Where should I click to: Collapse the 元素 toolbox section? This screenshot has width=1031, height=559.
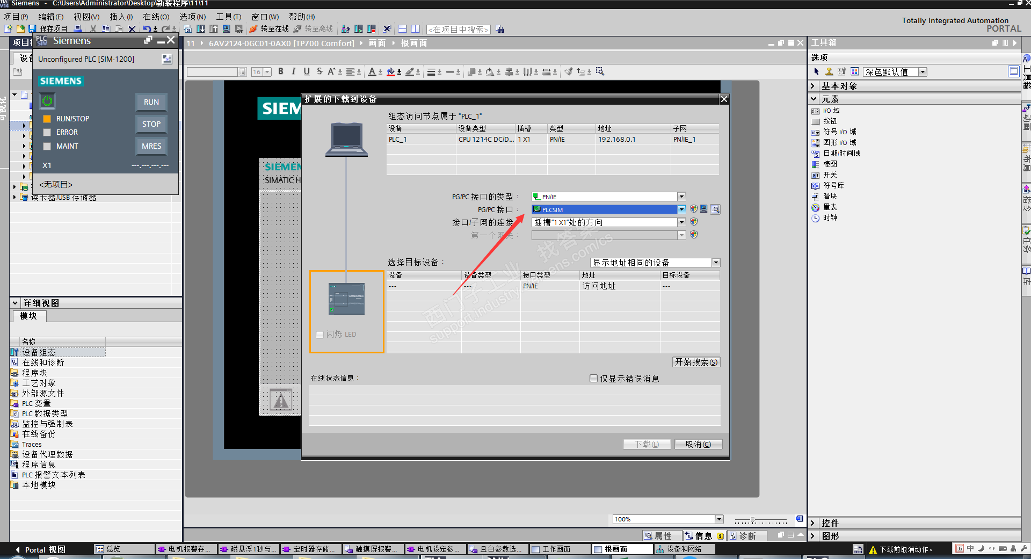pos(813,99)
